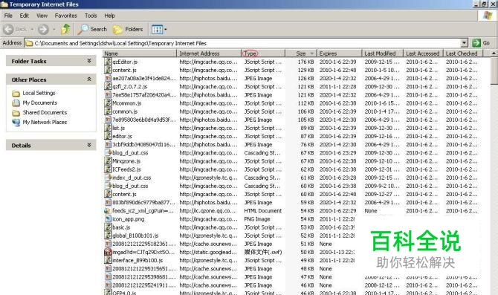The width and height of the screenshot is (498, 295).
Task: Select the 3cbf9ddb34085047d116 JPEG file icon
Action: click(x=108, y=144)
